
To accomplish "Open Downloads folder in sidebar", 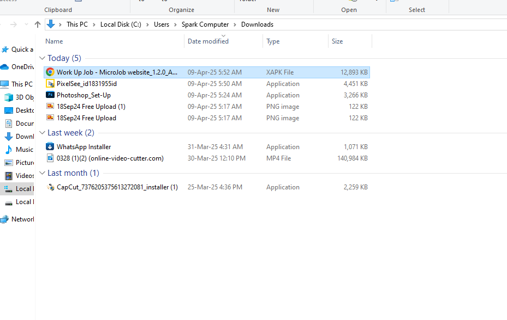I will point(19,137).
